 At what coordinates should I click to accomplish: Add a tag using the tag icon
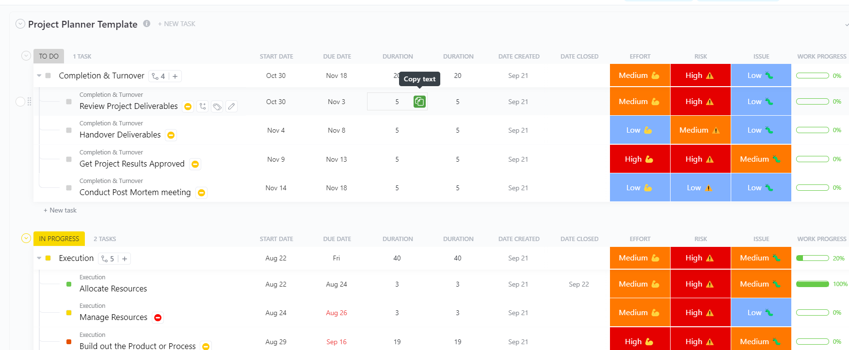coord(217,106)
